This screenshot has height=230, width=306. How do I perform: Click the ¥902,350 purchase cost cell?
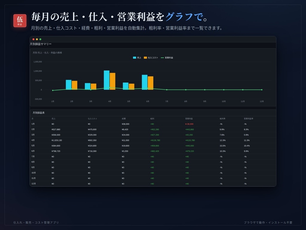(92, 140)
